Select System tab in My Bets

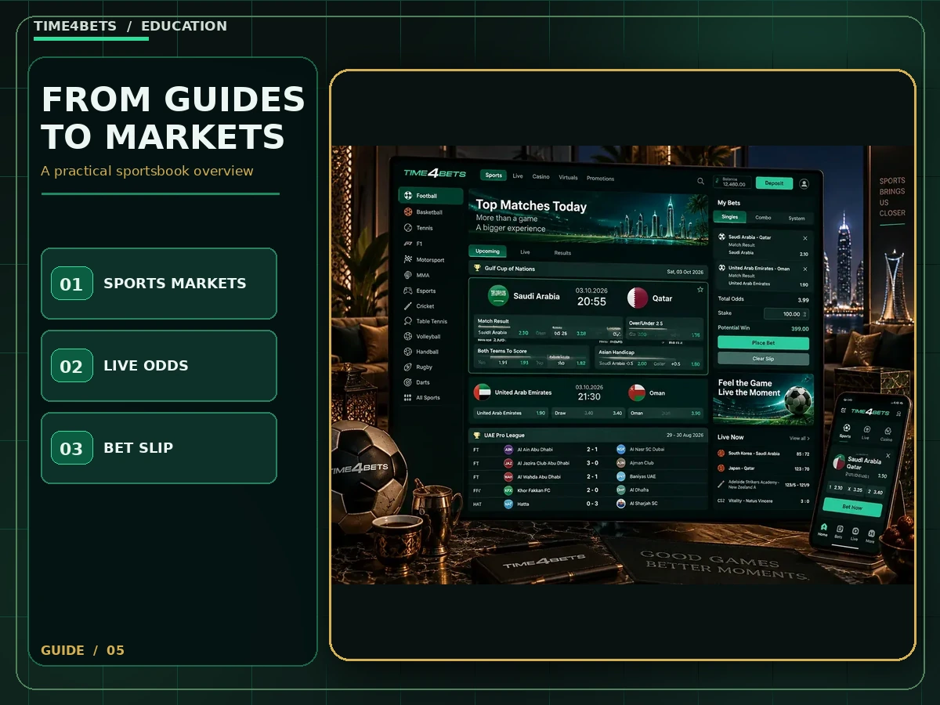797,219
